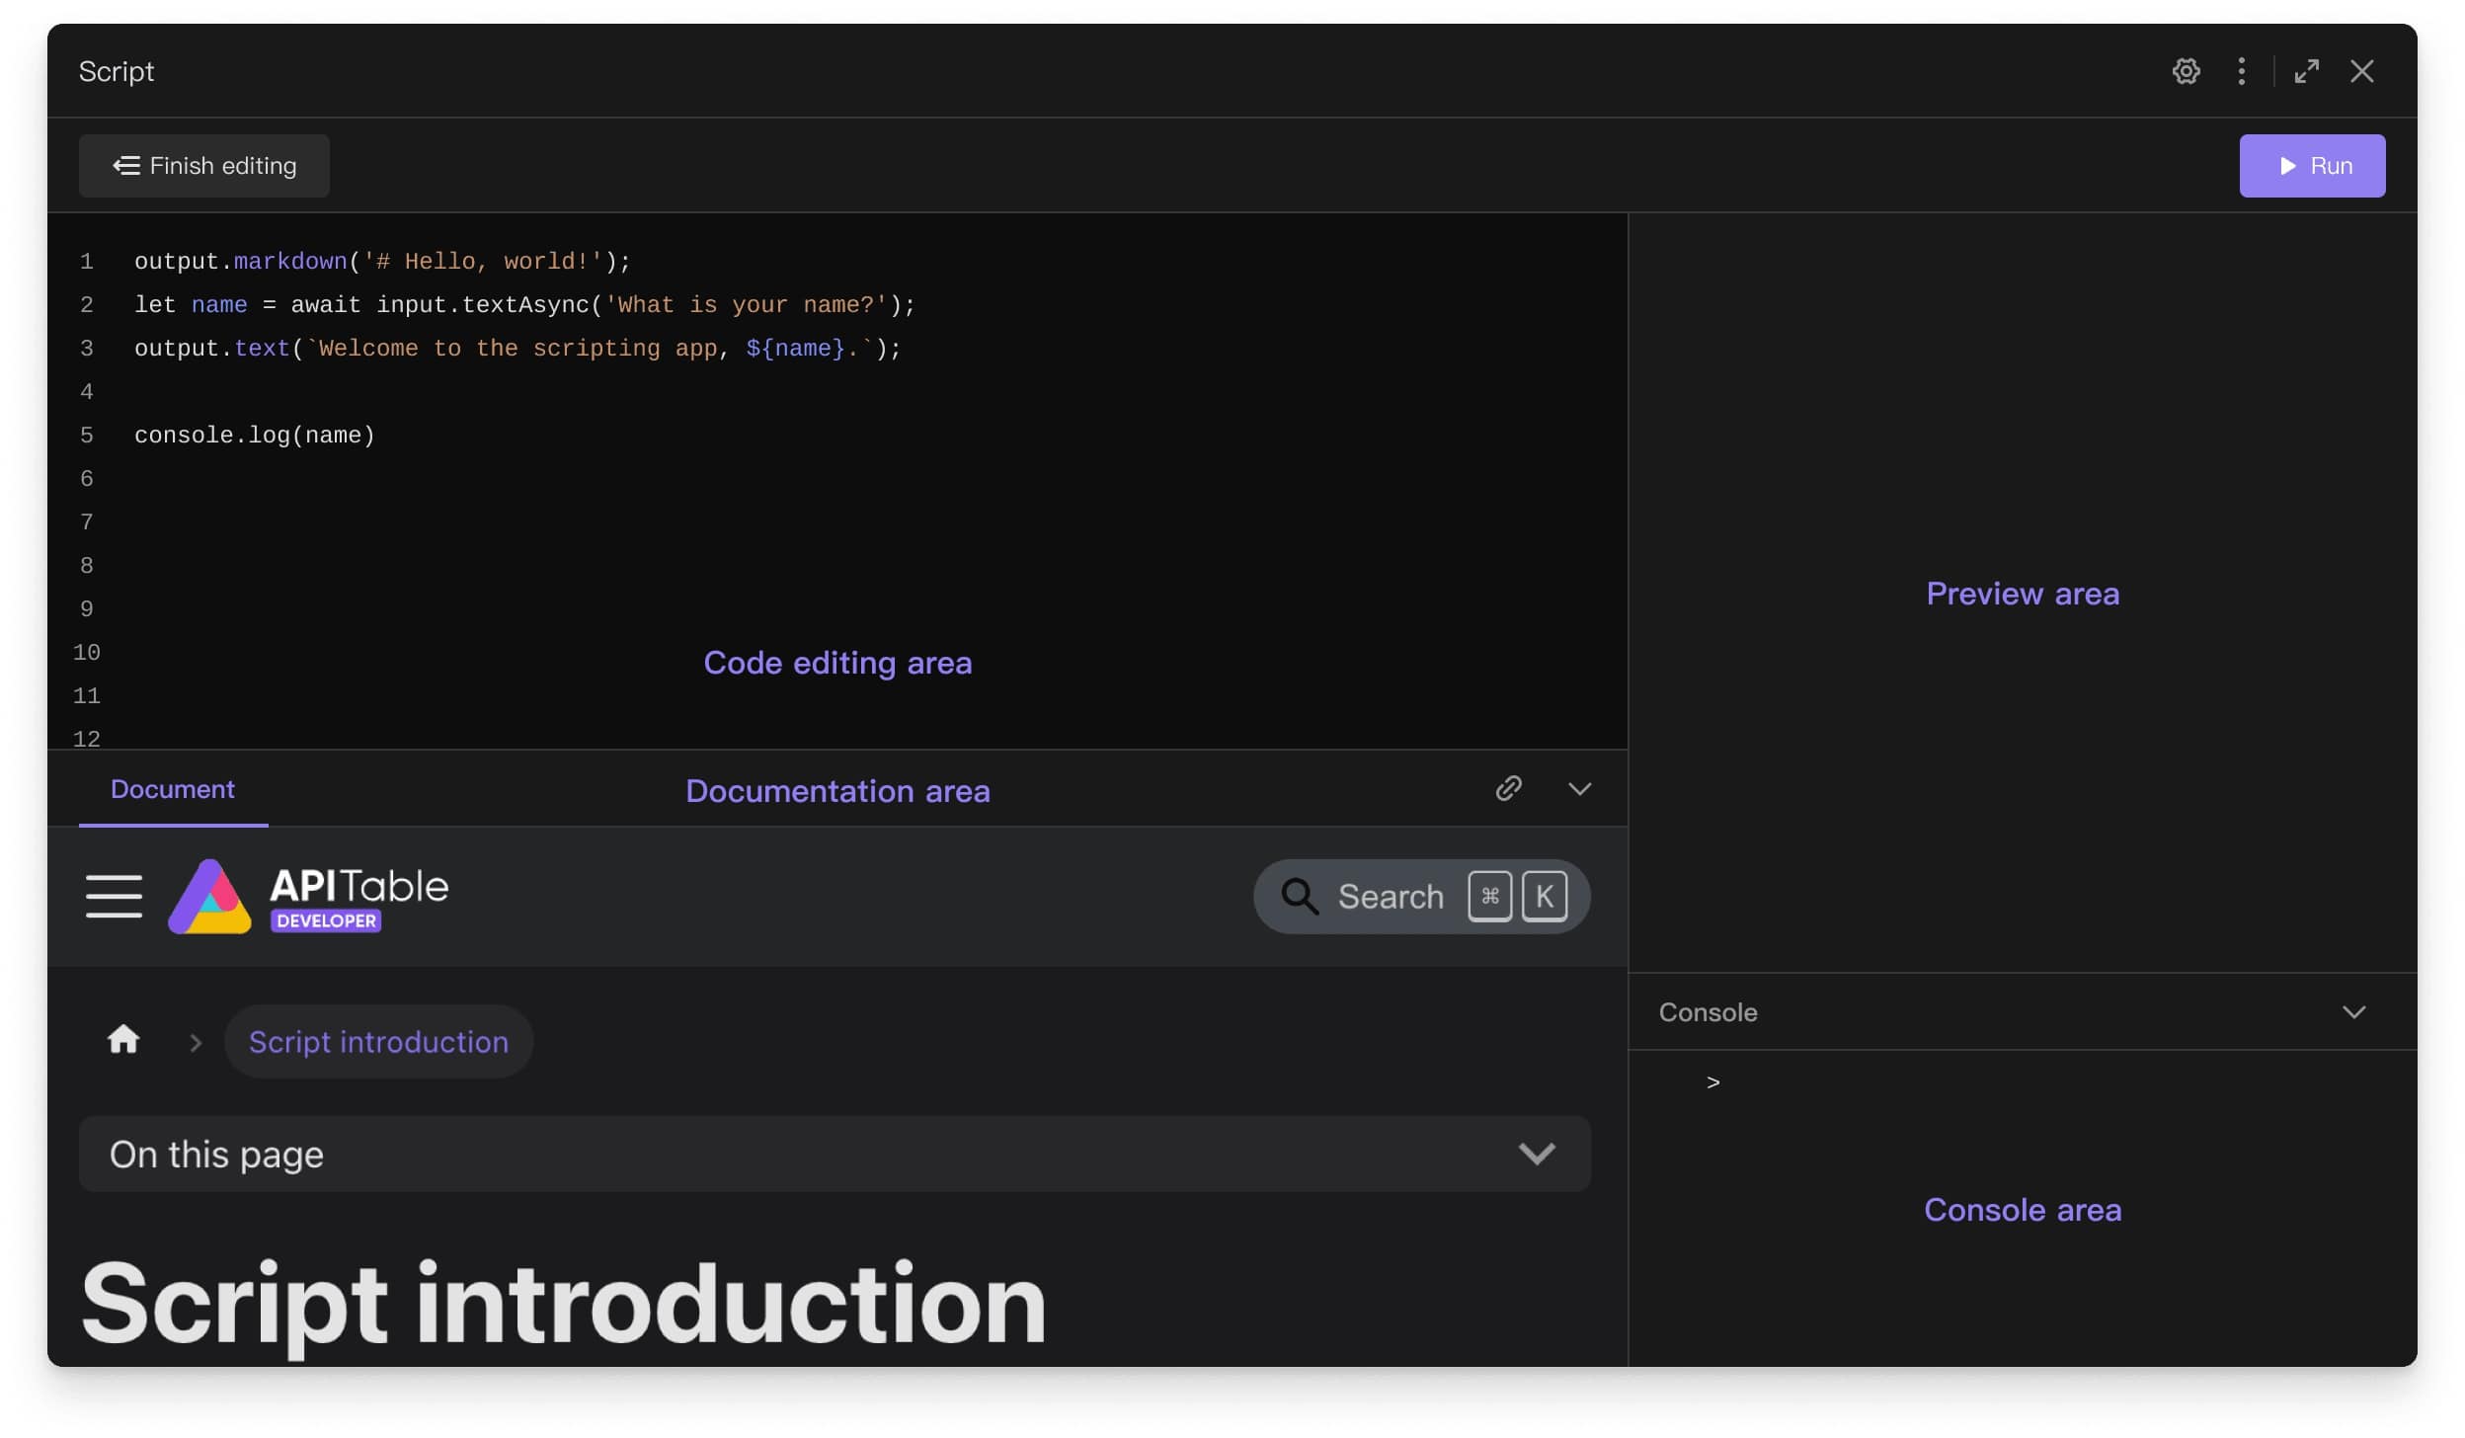Click line 5 console.log code area
The image size is (2465, 1438).
pos(257,437)
